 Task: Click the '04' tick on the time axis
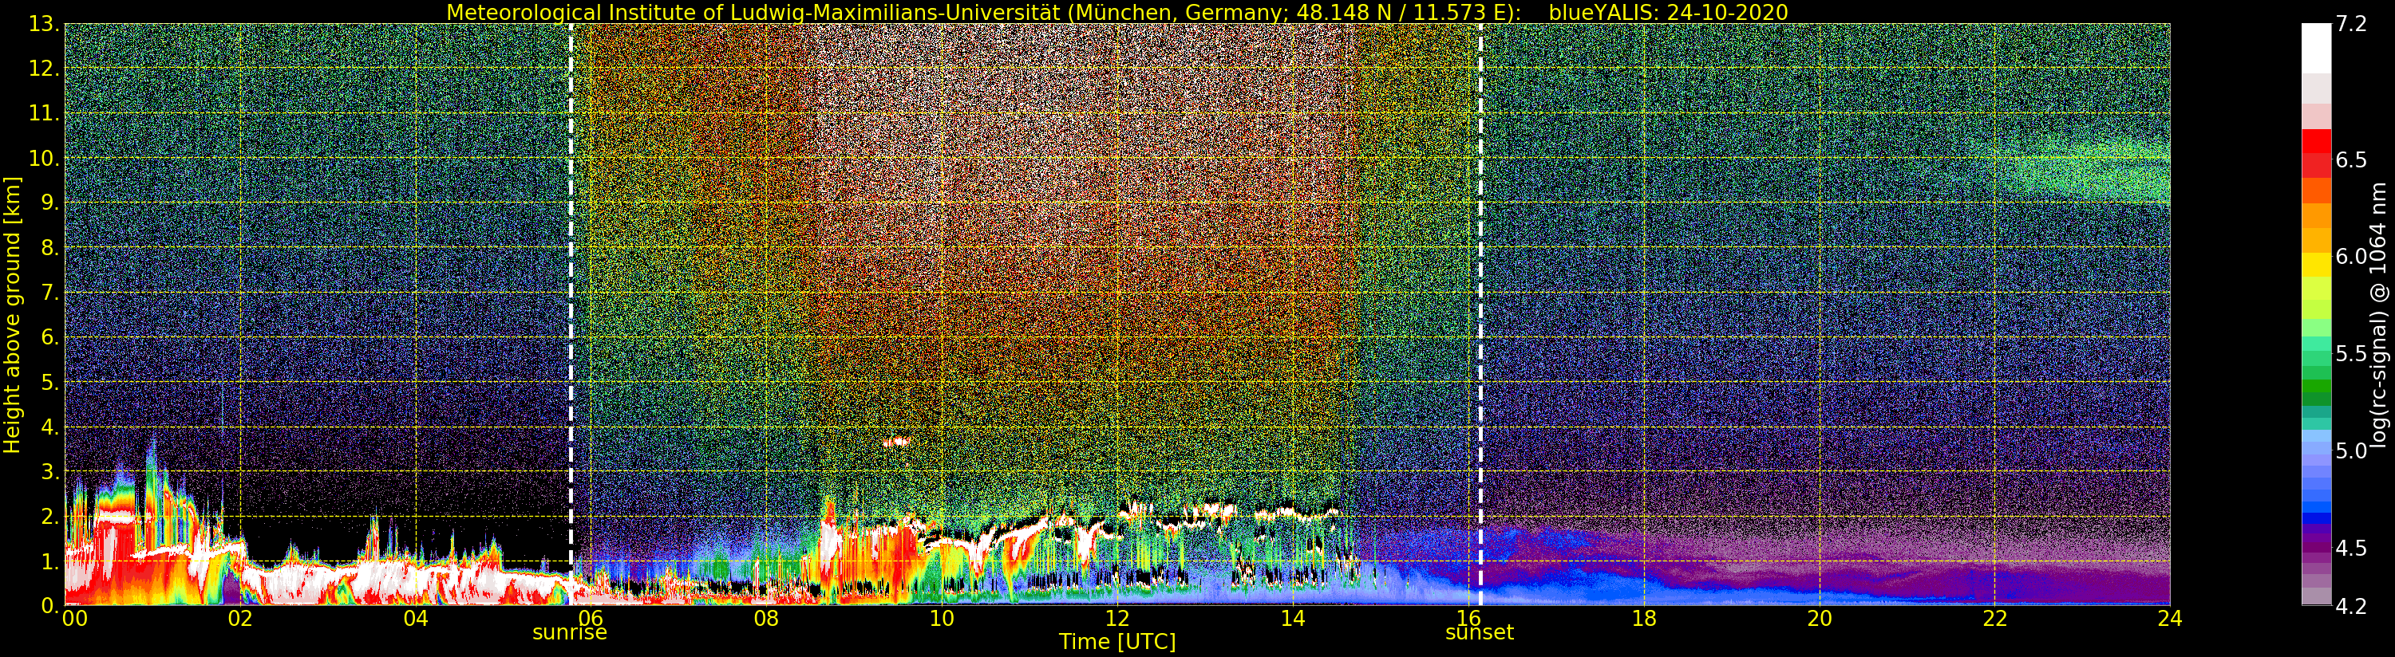click(x=416, y=619)
